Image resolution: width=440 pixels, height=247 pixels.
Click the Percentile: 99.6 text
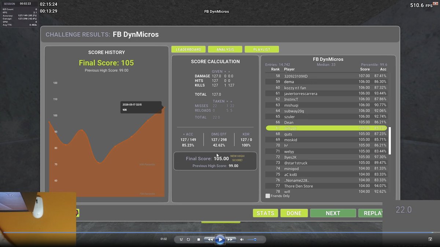pos(374,65)
